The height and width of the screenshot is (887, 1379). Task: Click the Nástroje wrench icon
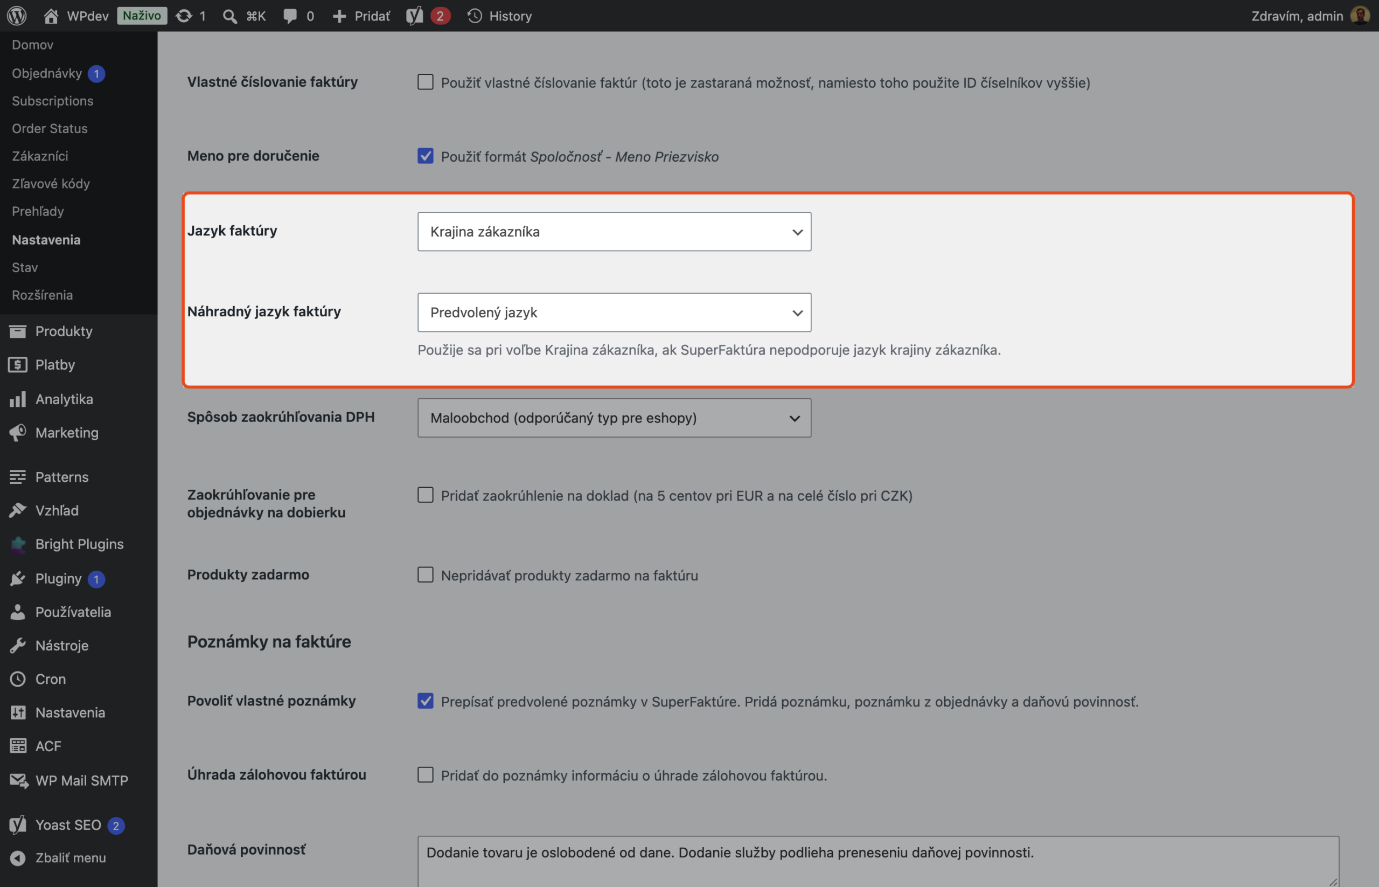(x=18, y=646)
